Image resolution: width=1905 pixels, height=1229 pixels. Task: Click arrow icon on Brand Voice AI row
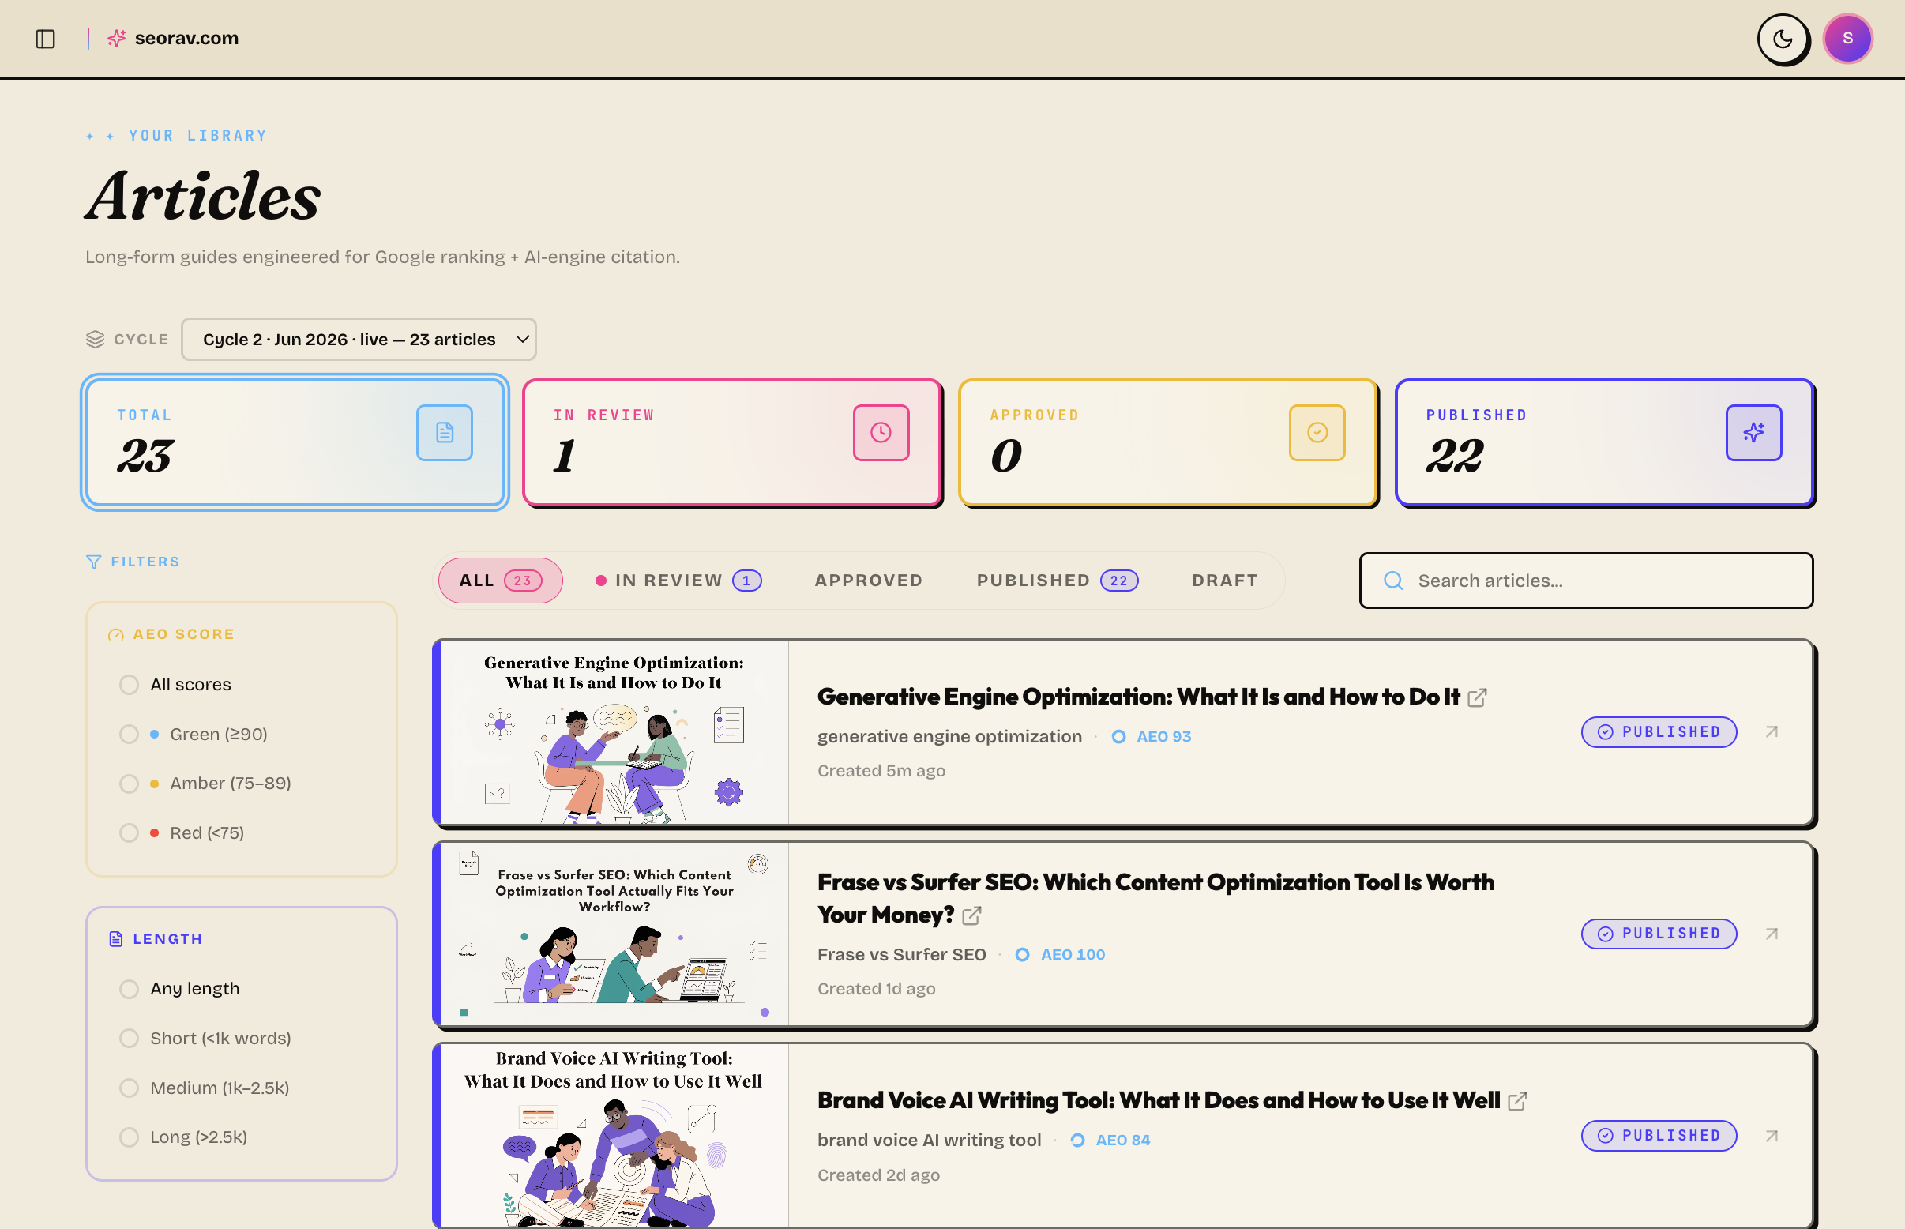pos(1772,1136)
